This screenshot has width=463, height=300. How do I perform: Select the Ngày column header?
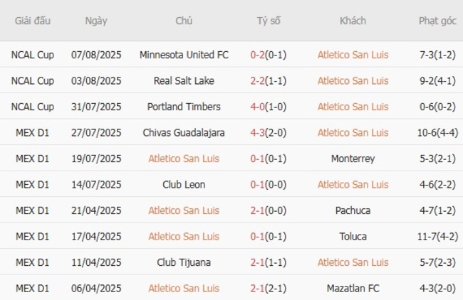pos(96,21)
